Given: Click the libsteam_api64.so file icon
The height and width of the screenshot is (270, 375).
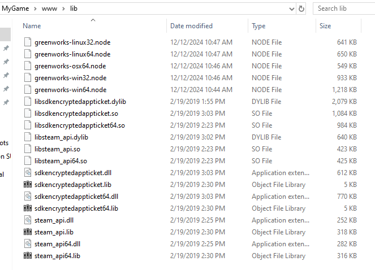Looking at the screenshot, I should 28,161.
